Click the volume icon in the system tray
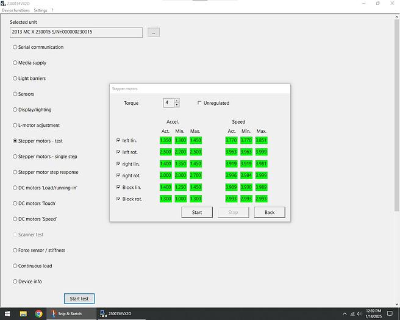 pos(359,313)
